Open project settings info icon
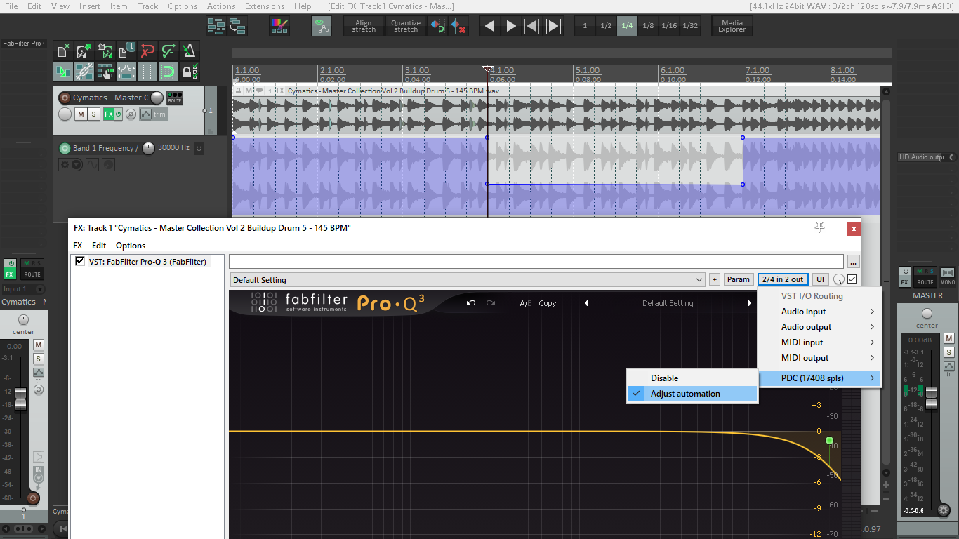 126,51
